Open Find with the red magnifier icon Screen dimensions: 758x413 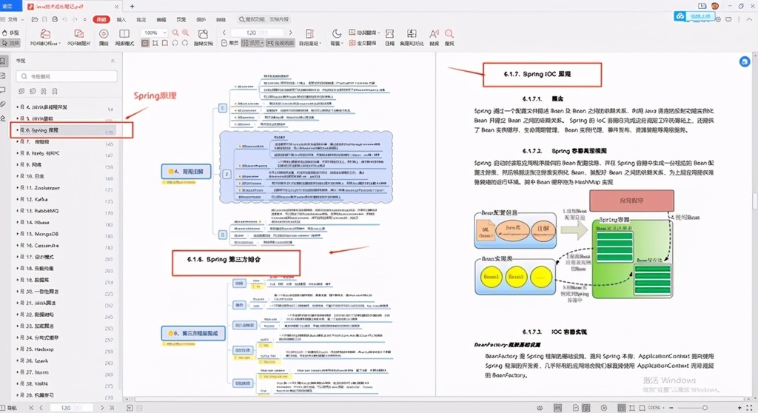449,37
